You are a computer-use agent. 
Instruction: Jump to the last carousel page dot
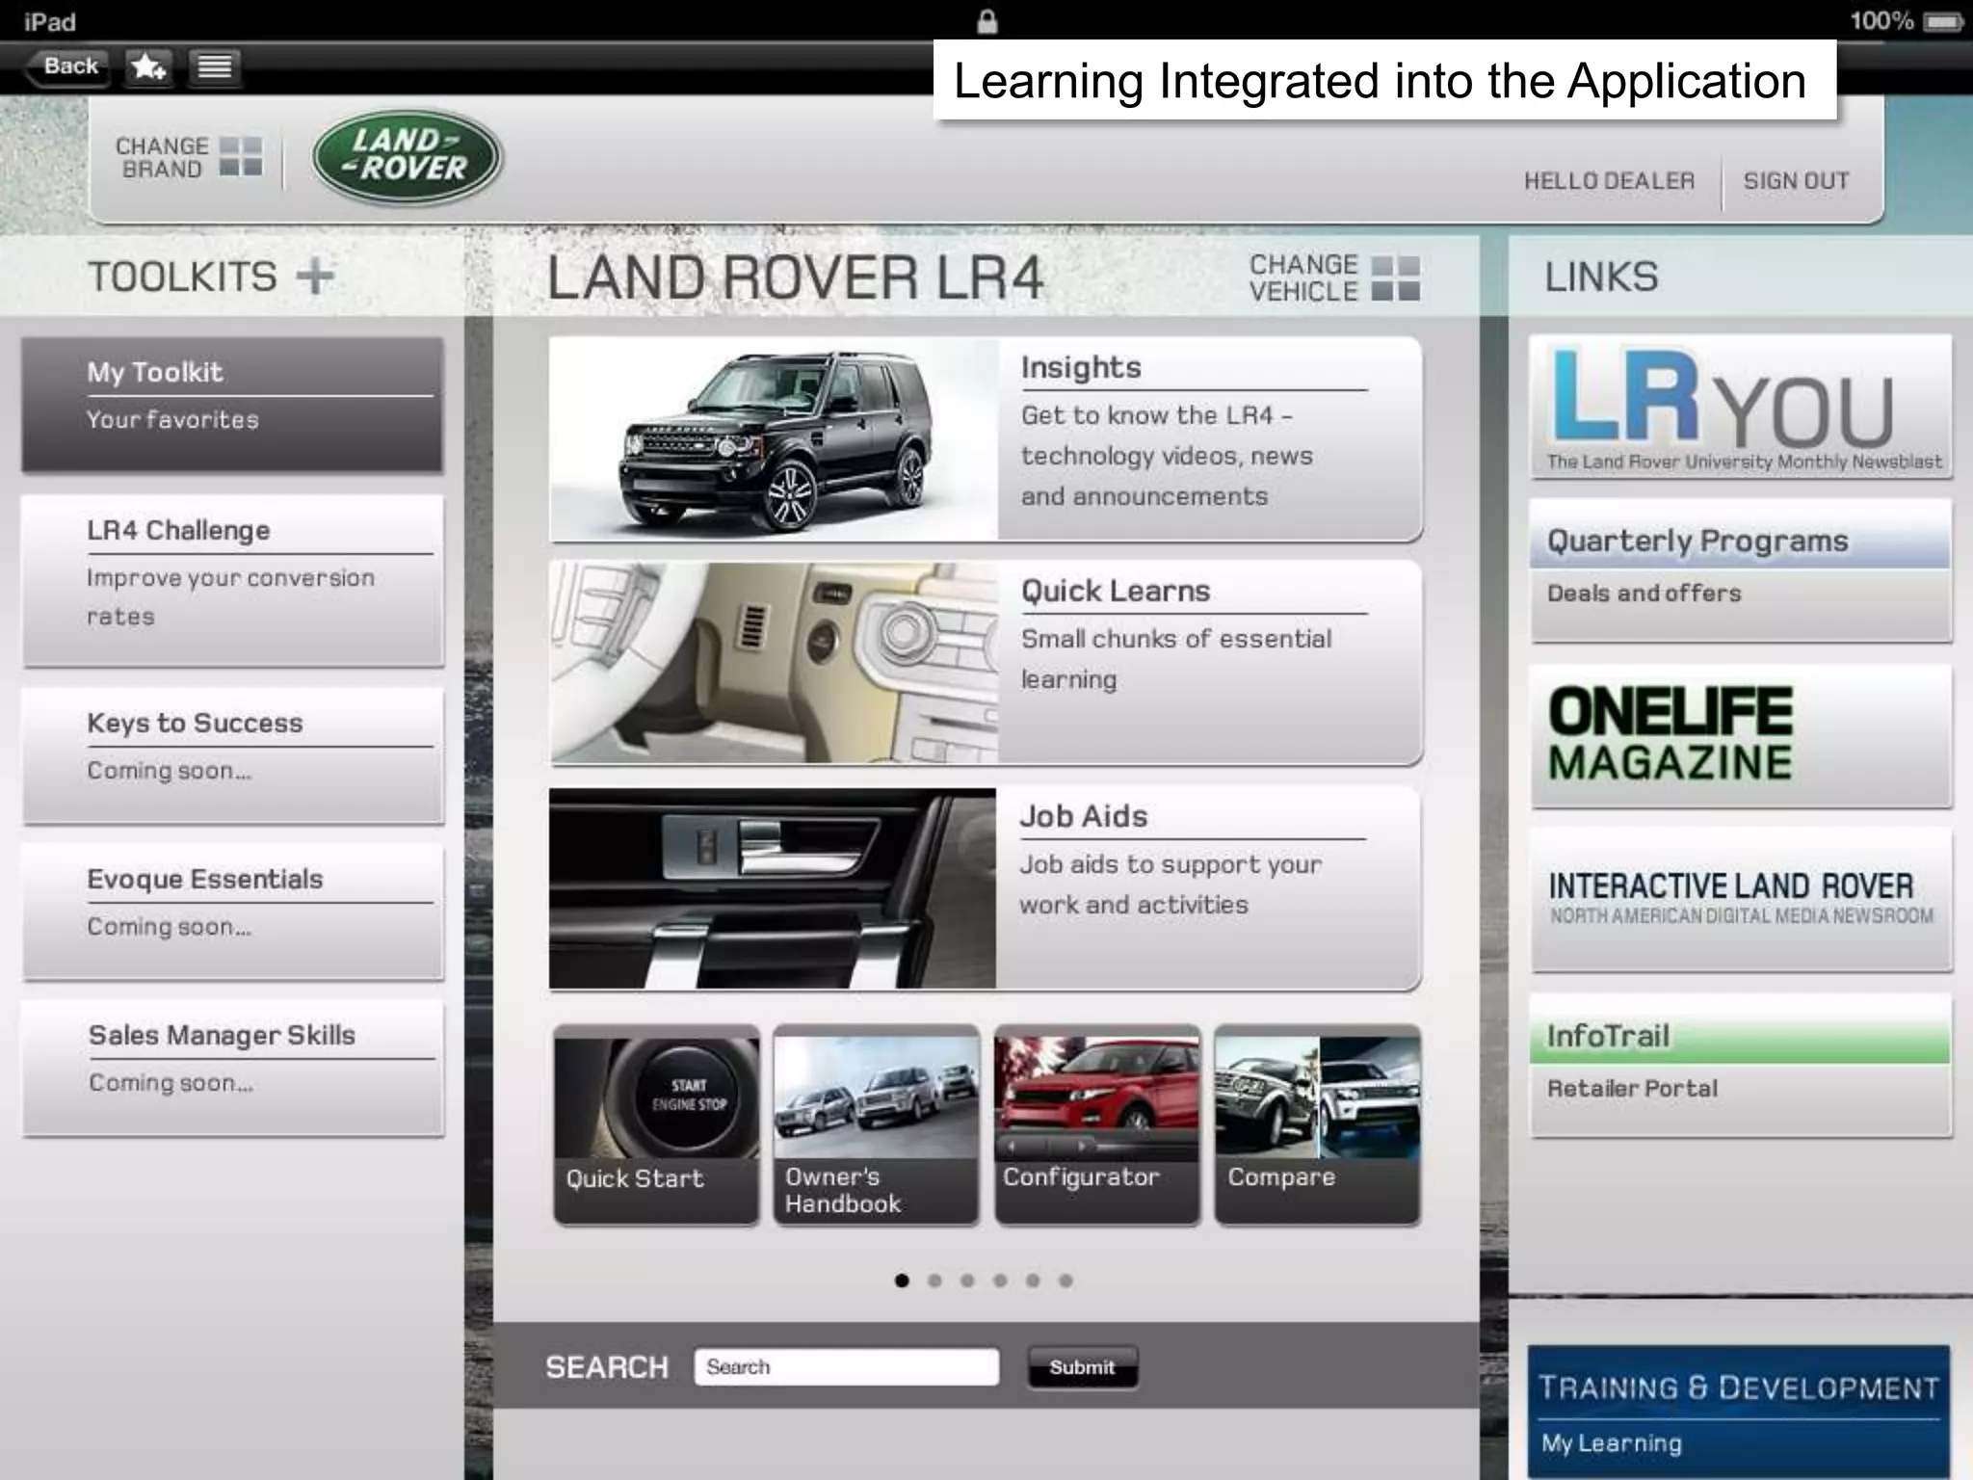coord(1065,1281)
